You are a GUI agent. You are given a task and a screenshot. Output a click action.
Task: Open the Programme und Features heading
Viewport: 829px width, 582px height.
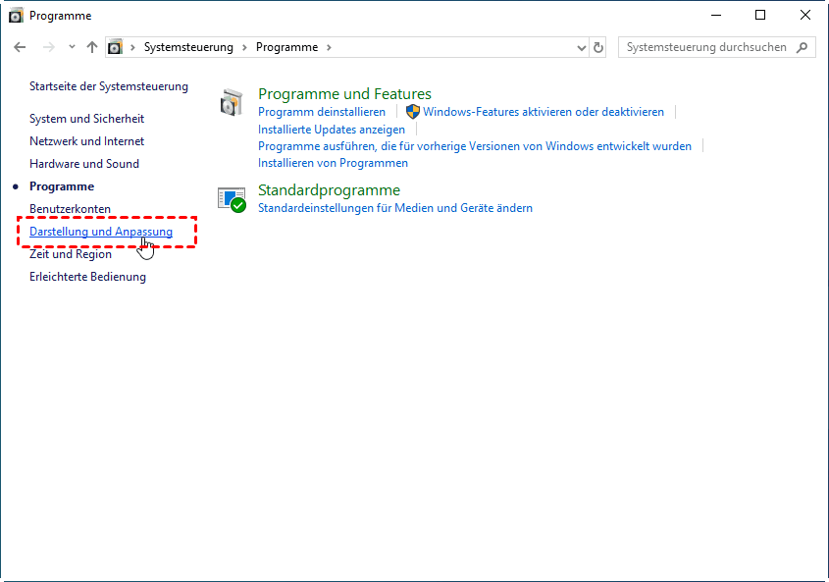(344, 93)
